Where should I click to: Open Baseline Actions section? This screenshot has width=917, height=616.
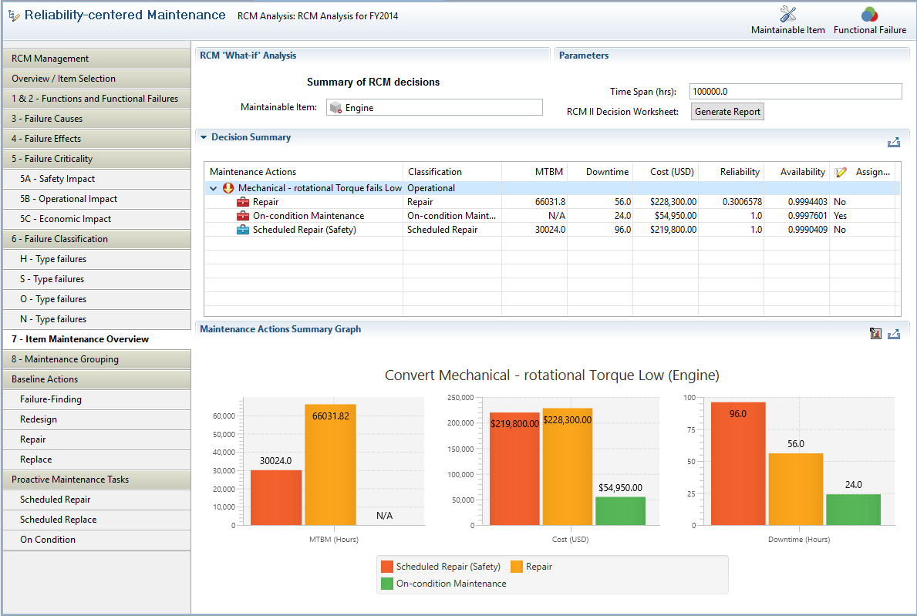tap(97, 379)
